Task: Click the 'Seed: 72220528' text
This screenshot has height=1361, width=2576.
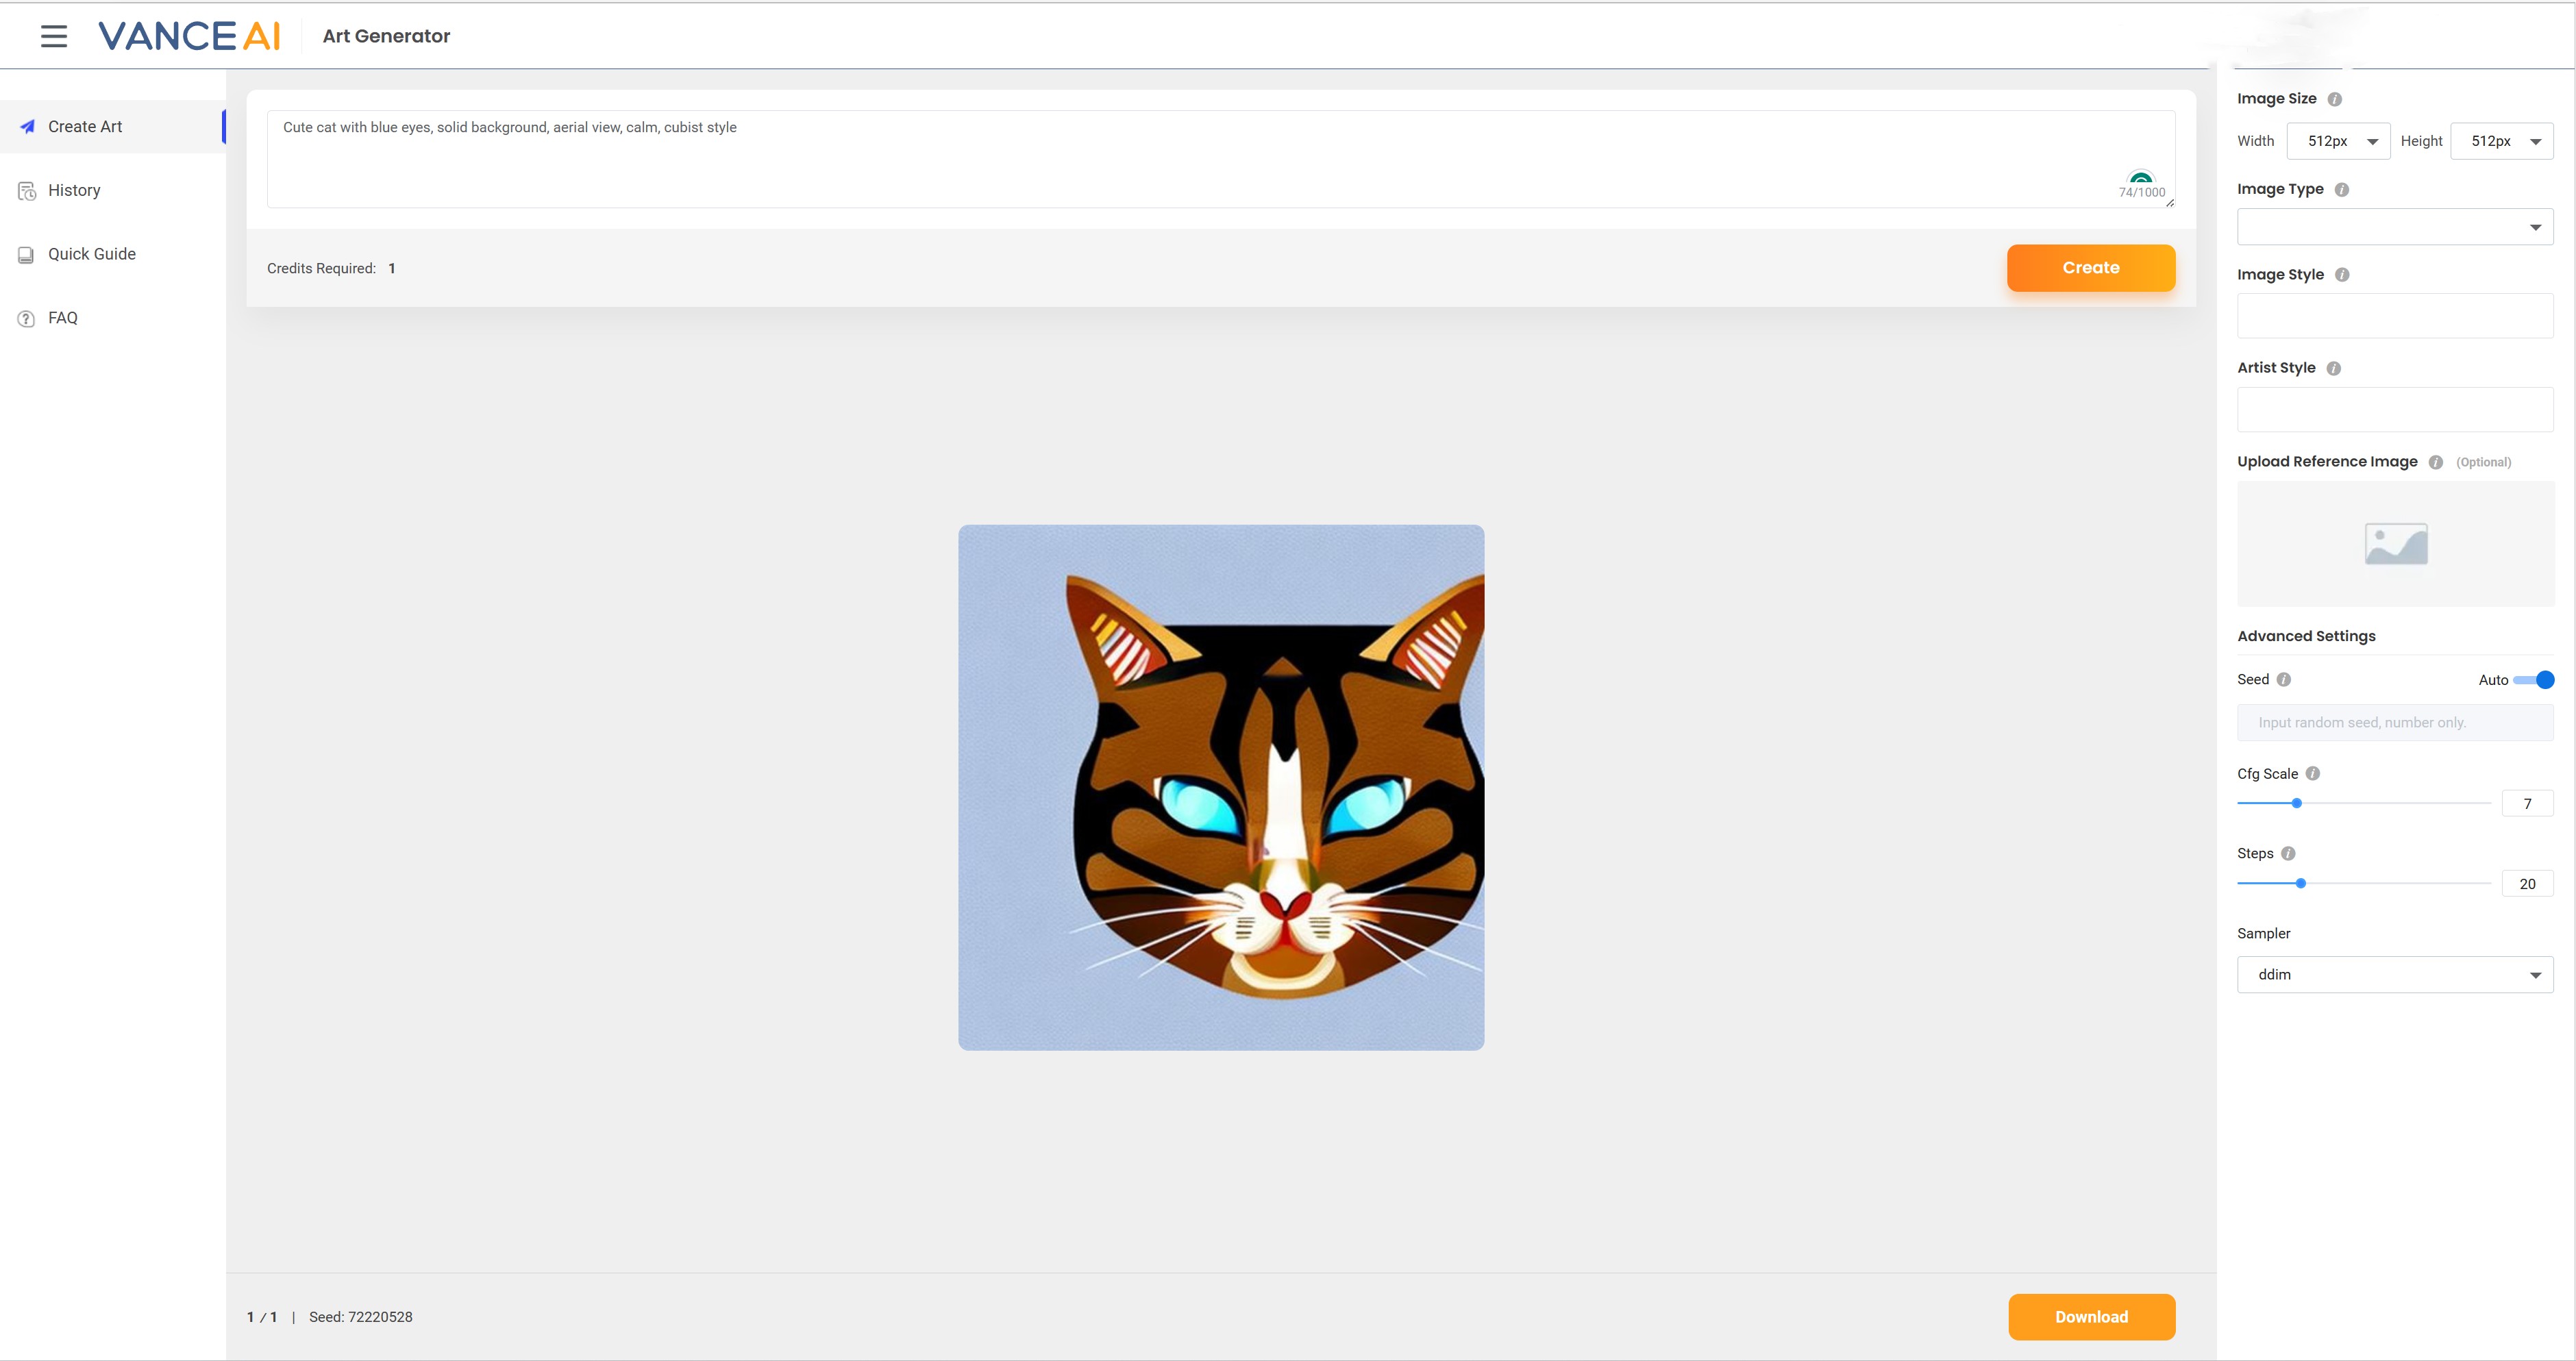Action: (360, 1318)
